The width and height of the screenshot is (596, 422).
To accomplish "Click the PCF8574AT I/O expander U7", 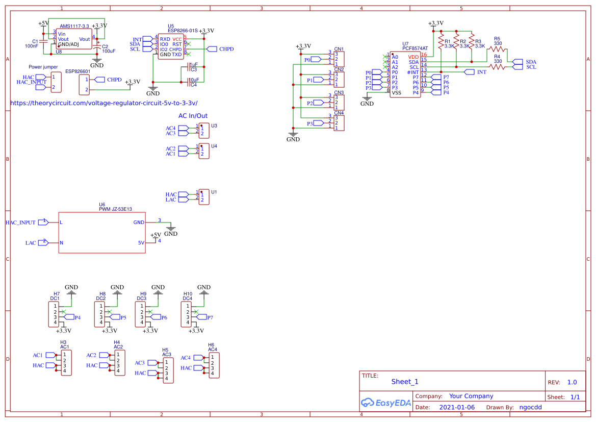I will tap(405, 74).
